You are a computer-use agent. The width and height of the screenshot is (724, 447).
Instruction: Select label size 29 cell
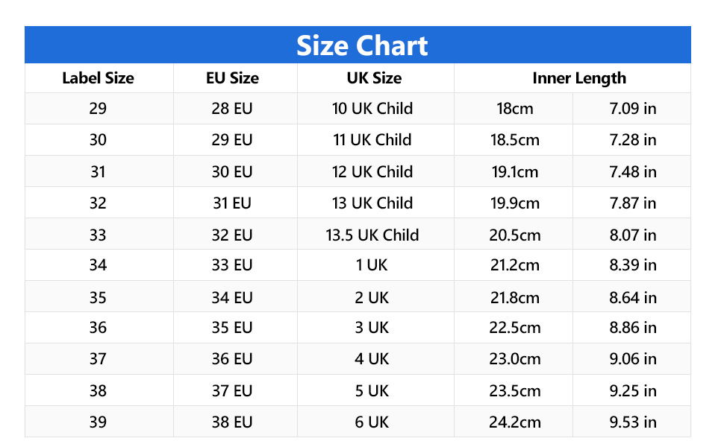[x=98, y=109]
